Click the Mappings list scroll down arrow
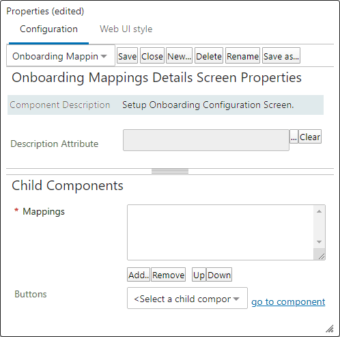 pos(319,242)
